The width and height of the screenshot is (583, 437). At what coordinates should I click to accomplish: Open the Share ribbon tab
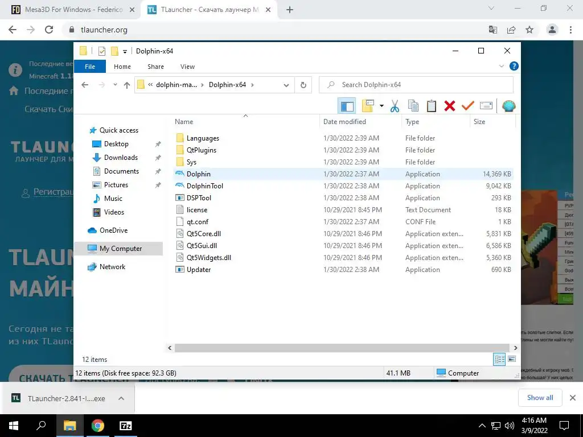[155, 67]
